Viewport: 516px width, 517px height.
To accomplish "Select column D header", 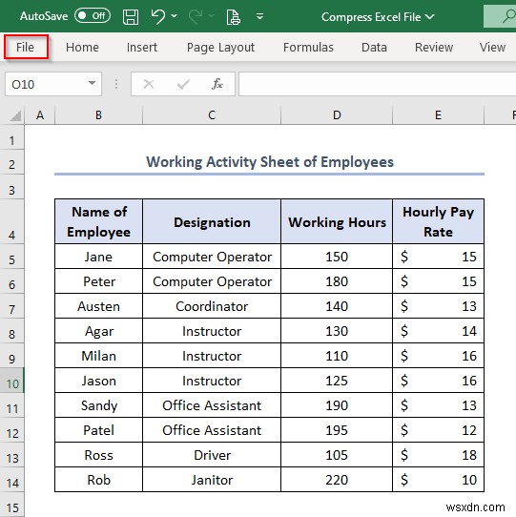I will point(337,115).
